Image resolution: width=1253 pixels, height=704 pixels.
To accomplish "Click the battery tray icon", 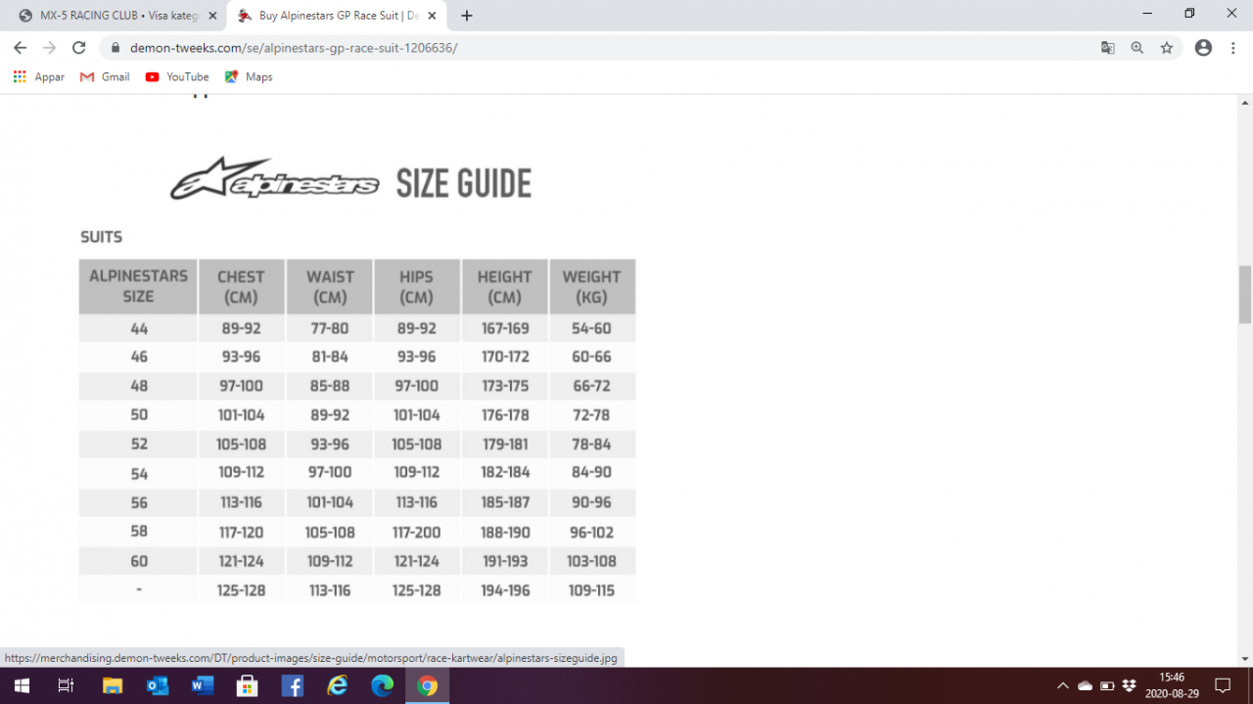I will pyautogui.click(x=1107, y=685).
